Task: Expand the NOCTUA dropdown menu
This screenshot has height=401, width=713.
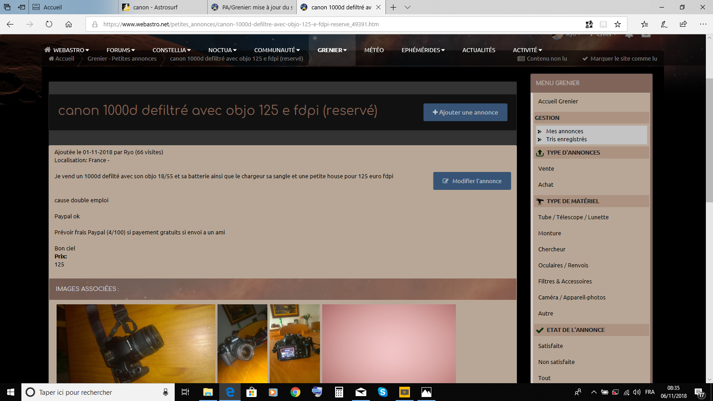Action: 222,50
